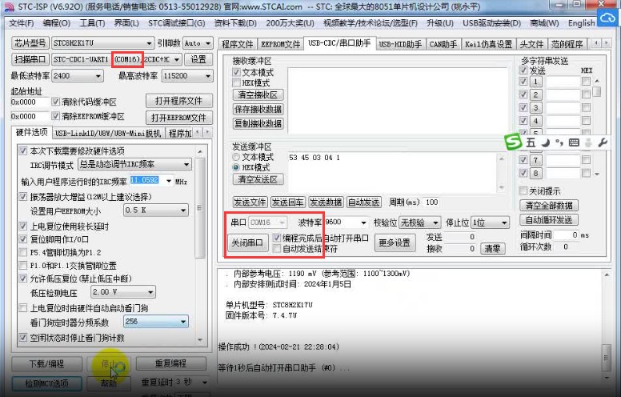
Task: Click down arrow of 多字符串发送 list scrollbar
Action: pos(597,174)
